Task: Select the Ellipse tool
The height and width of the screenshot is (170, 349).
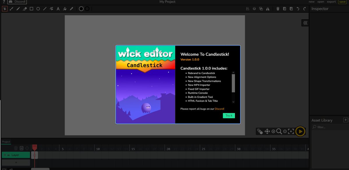Action: point(38,9)
